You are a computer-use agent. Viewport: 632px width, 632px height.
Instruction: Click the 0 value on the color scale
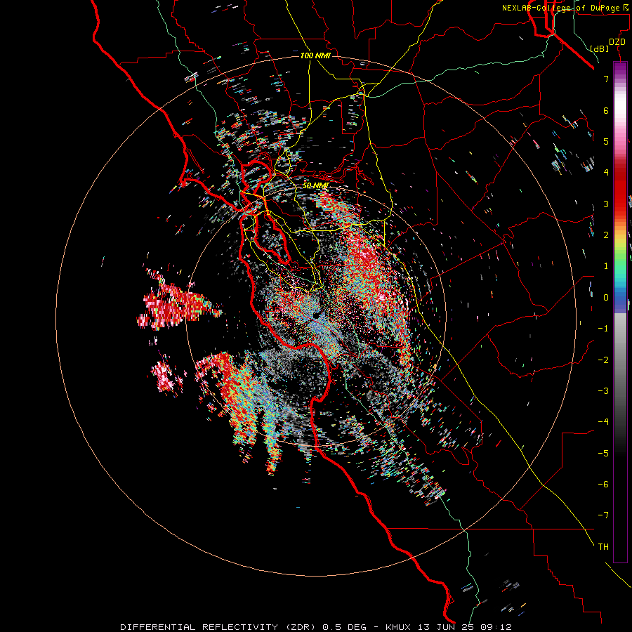click(x=606, y=298)
